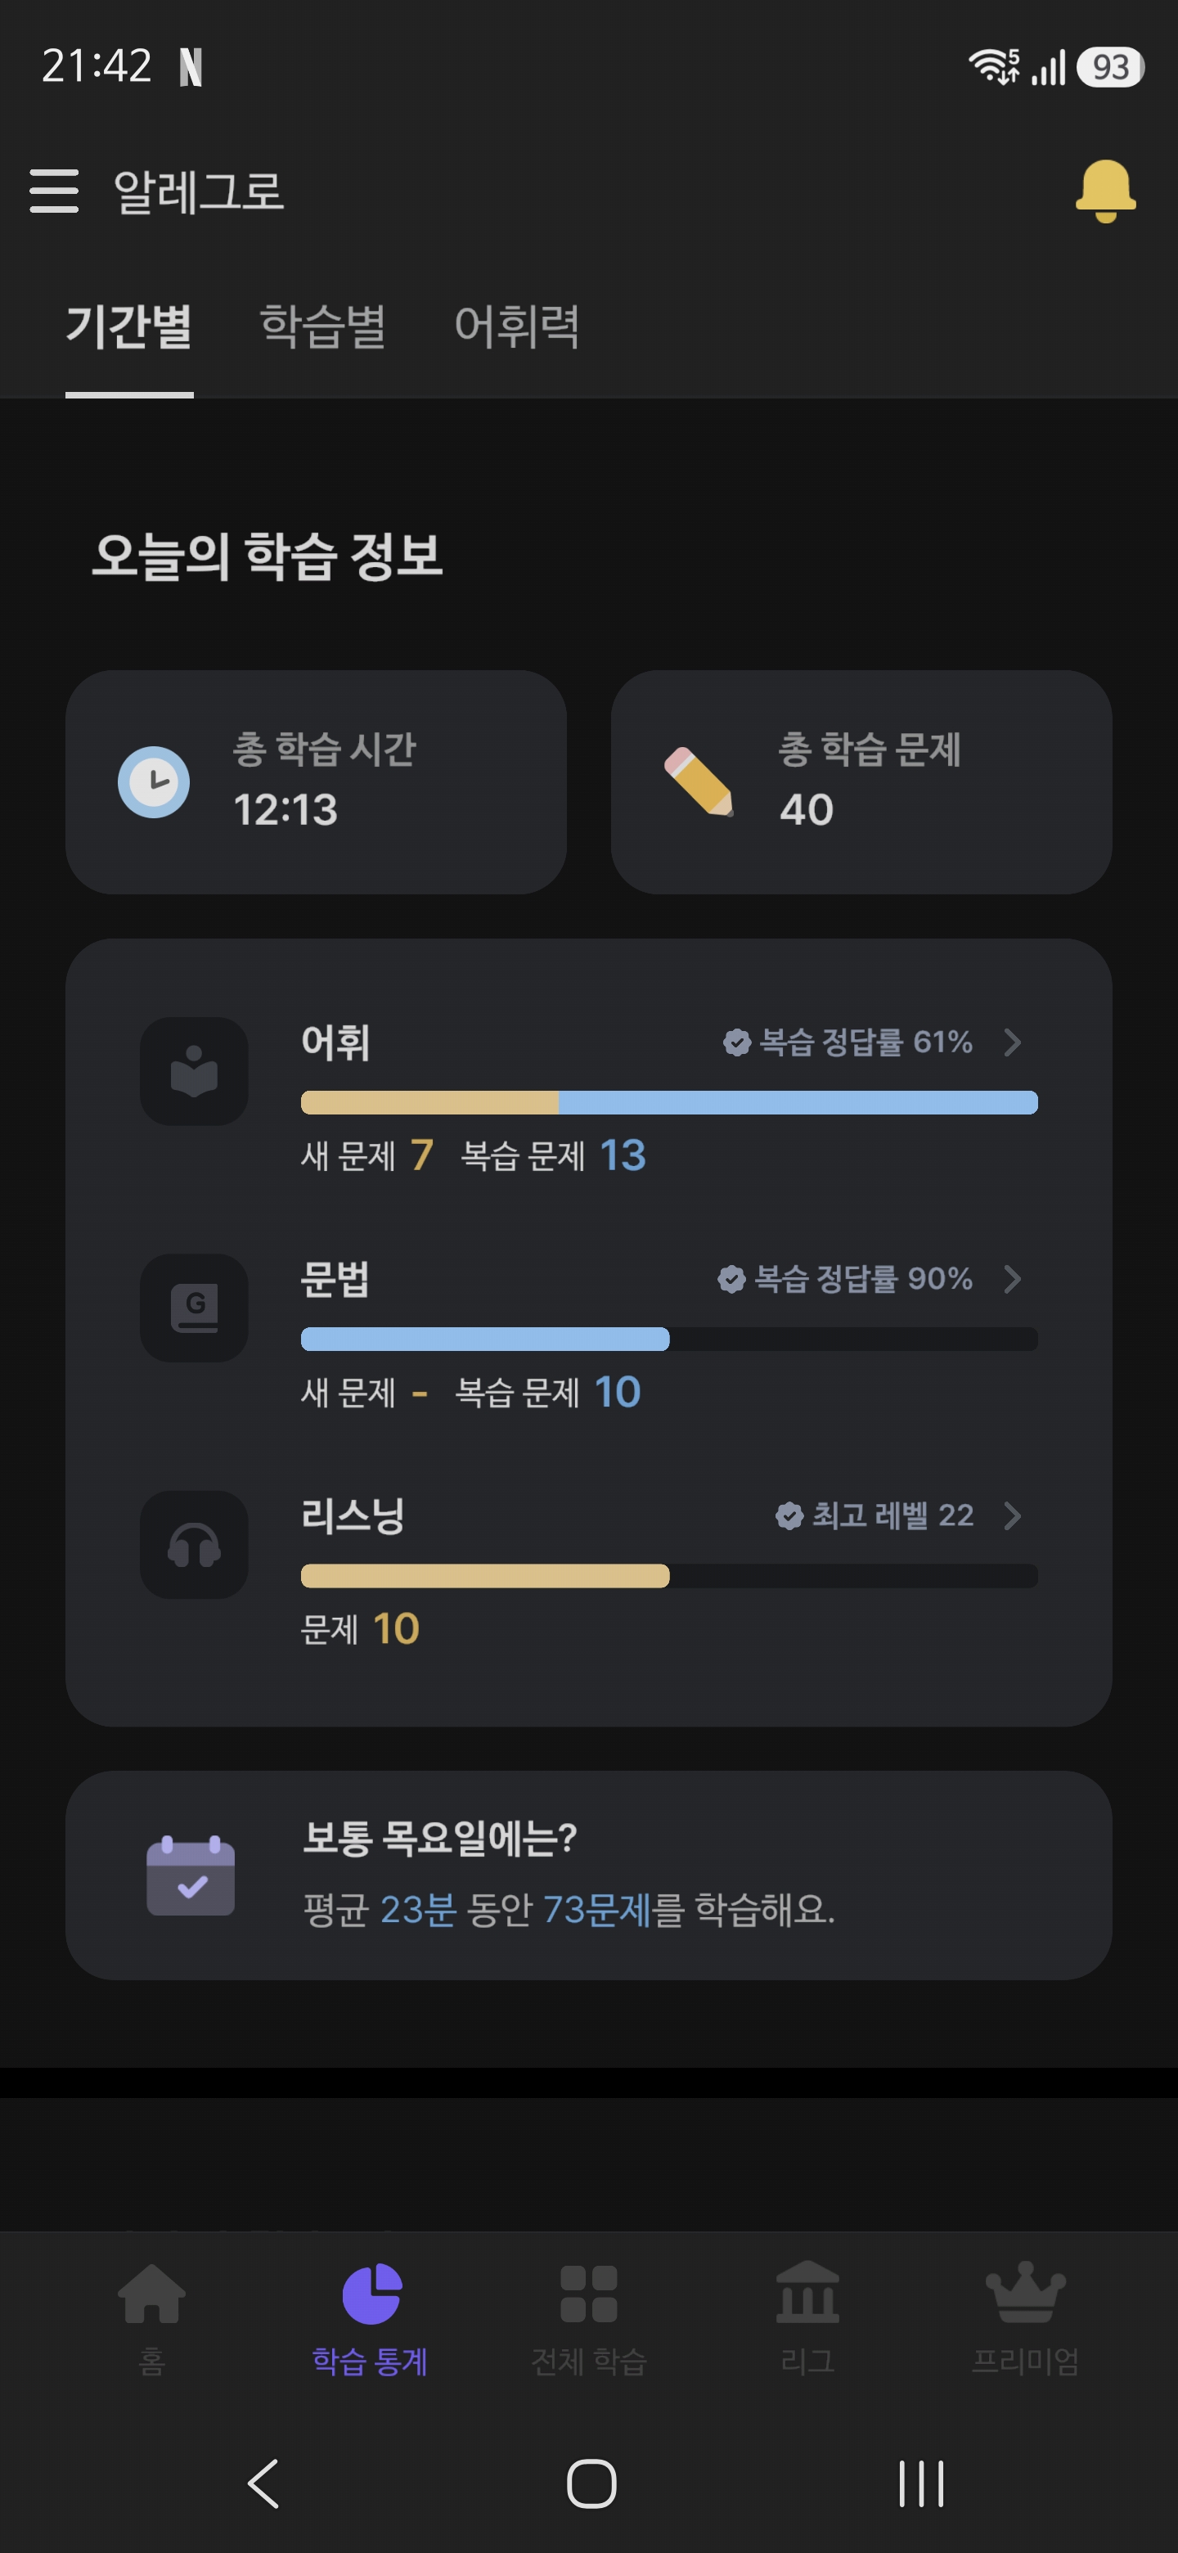Tap the yellow notification bell
Screen dimensions: 1178x2553
coord(1104,191)
